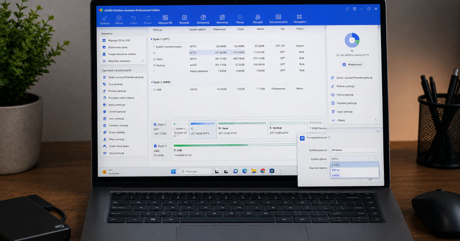This screenshot has width=460, height=241.
Task: Open the Konwertuj toolbar tool
Action: point(222,20)
